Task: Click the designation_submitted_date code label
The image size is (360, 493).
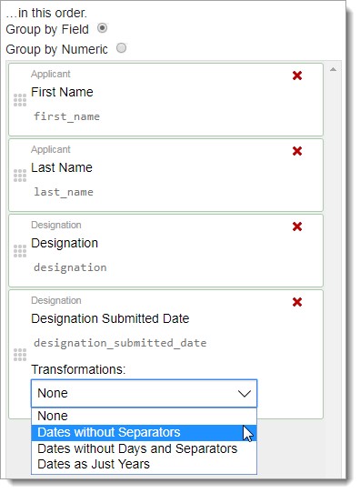Action: click(120, 343)
